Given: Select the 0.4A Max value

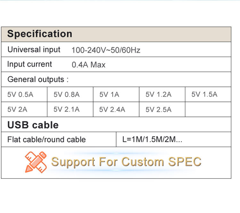Looking at the screenshot, I should tap(88, 65).
